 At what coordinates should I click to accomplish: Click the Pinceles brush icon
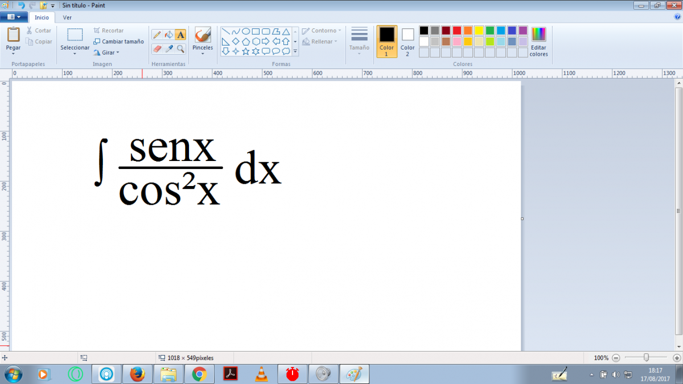(203, 35)
